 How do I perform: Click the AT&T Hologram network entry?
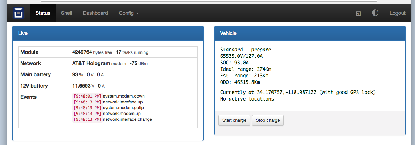[x=91, y=63]
